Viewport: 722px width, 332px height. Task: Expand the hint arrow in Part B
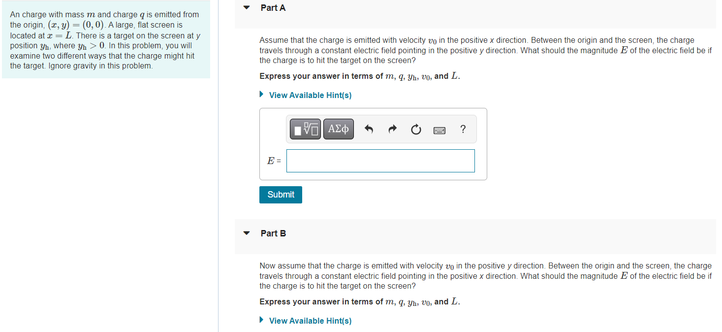(x=261, y=319)
